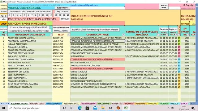The height and width of the screenshot is (111, 198).
Task: Select month 6 button
Action: [28, 15]
